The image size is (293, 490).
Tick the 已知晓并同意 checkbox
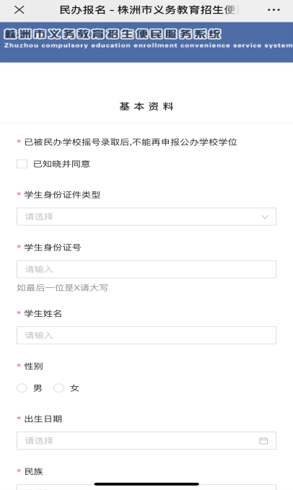coord(22,164)
